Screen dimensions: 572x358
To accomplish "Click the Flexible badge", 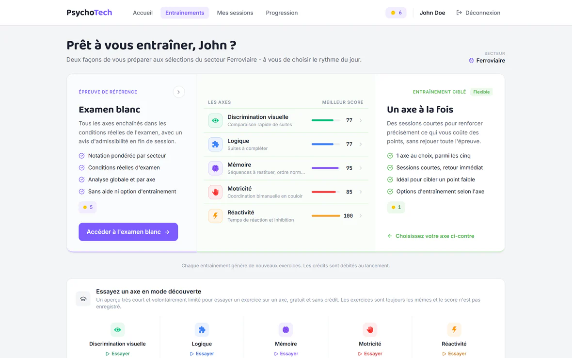I will (x=481, y=92).
